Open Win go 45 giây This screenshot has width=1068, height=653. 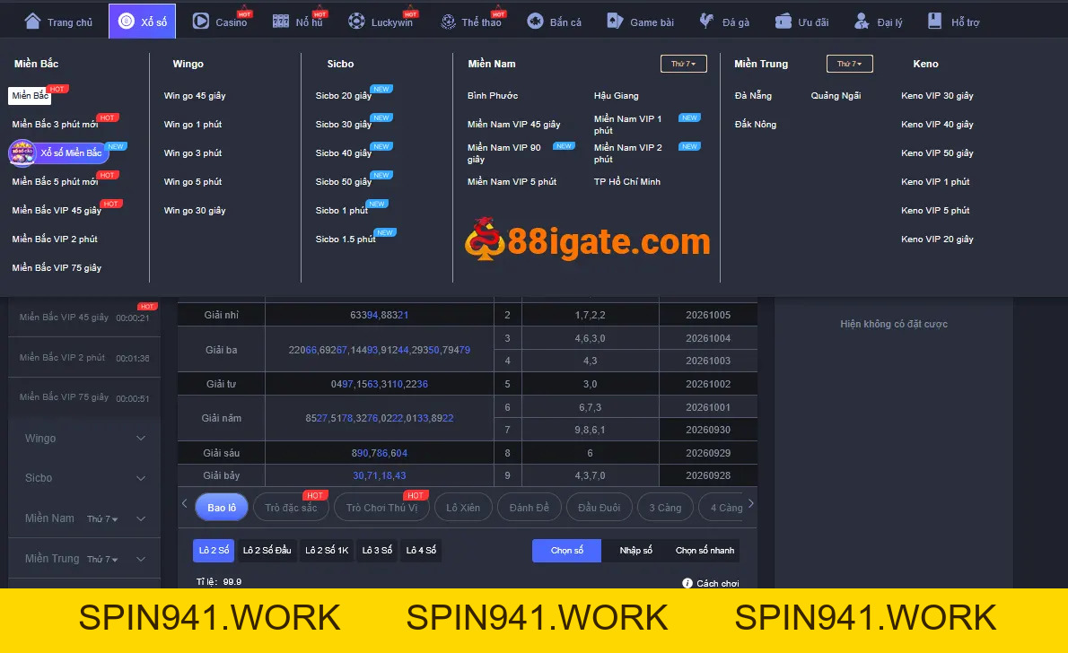(x=195, y=95)
